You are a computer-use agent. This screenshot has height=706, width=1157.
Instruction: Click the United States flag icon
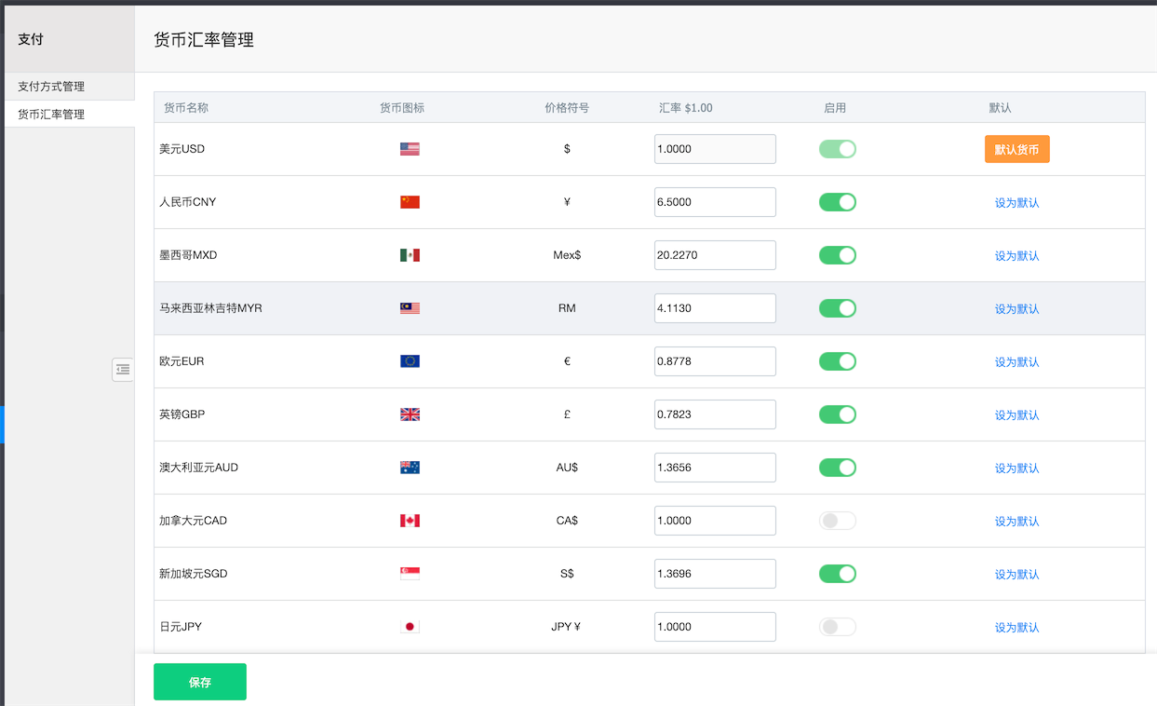(x=410, y=149)
